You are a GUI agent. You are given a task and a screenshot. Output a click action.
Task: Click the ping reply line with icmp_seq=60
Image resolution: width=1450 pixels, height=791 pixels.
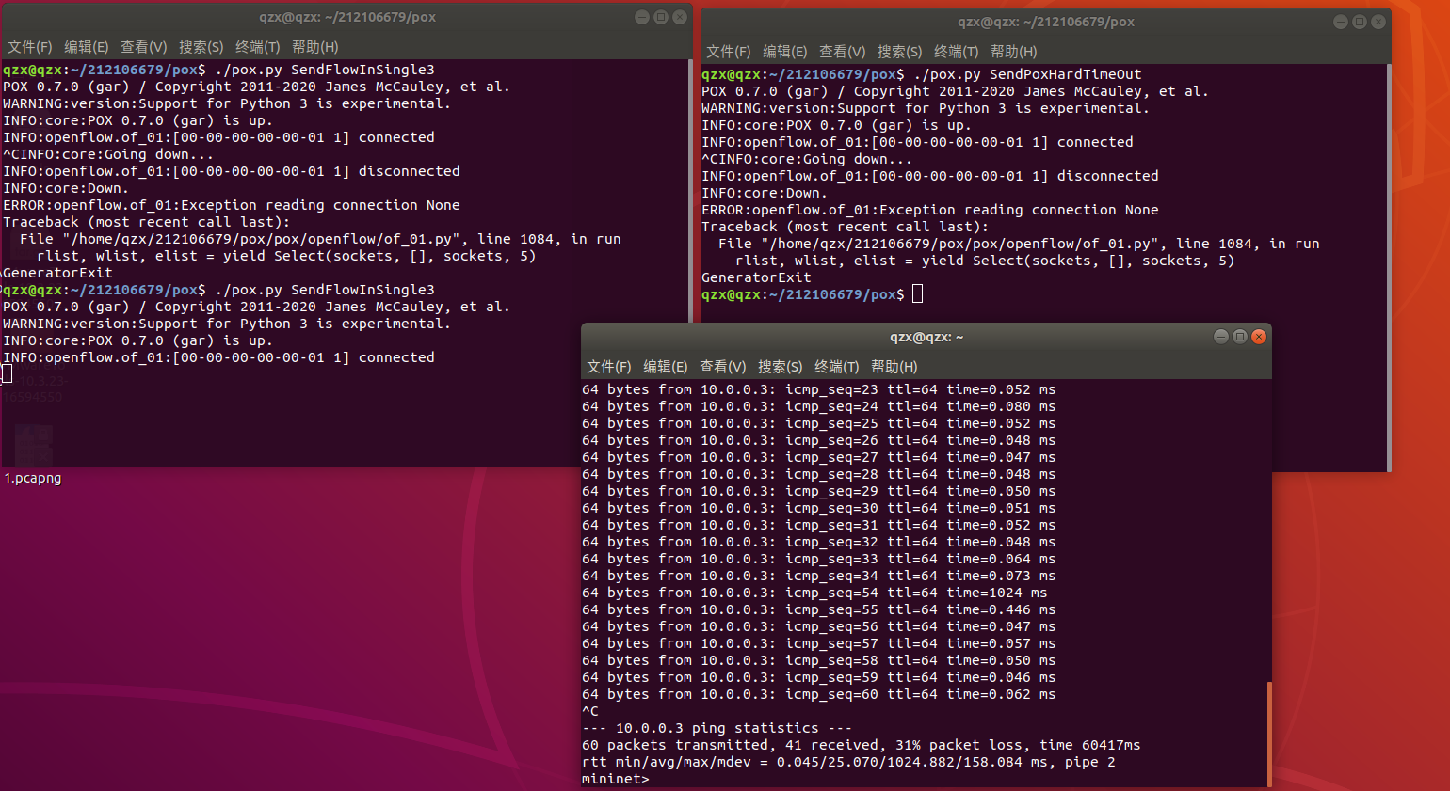(818, 694)
